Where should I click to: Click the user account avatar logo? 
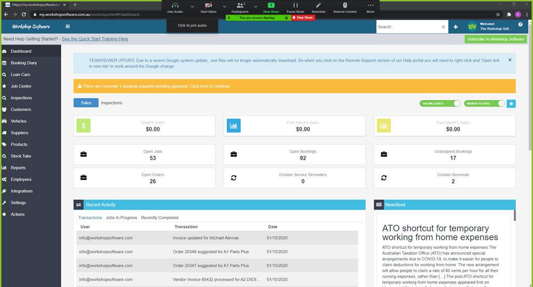(x=472, y=26)
